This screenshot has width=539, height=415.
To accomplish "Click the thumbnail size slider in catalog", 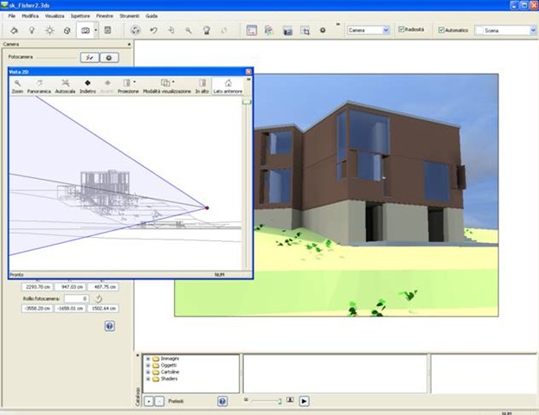I will 264,401.
